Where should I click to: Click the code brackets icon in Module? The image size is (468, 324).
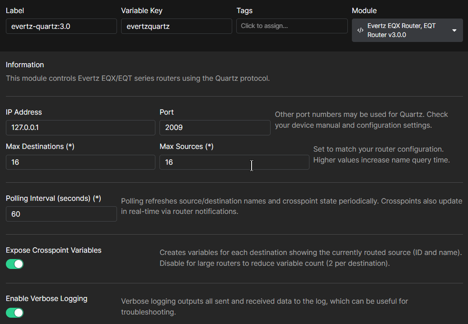pyautogui.click(x=360, y=30)
